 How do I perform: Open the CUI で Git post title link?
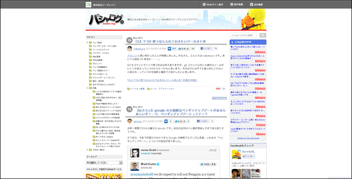[171, 41]
